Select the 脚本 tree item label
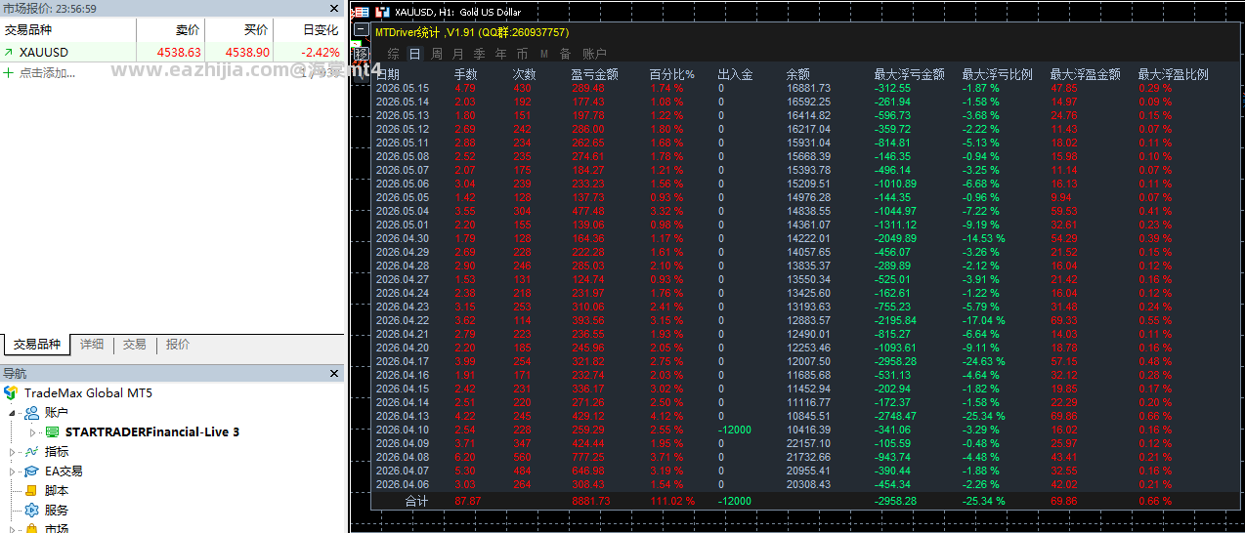 (x=57, y=490)
